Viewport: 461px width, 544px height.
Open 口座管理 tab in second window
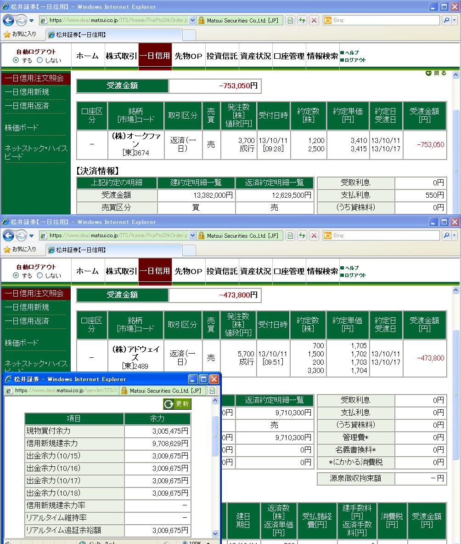(289, 271)
